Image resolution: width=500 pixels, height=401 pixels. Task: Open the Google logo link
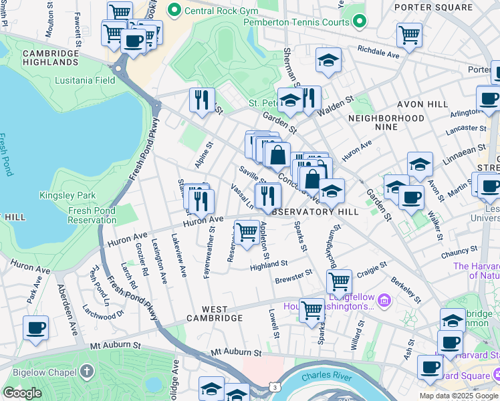pos(23,393)
